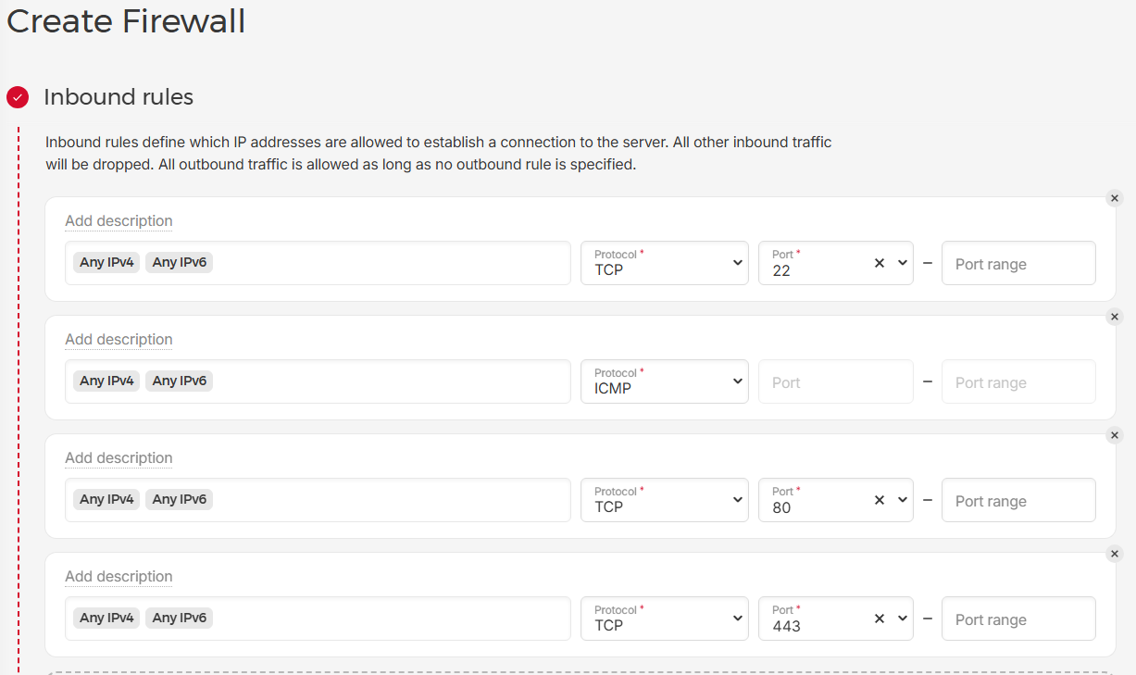The width and height of the screenshot is (1136, 675).
Task: Select Any IPv4 tag in first rule
Action: click(x=106, y=263)
